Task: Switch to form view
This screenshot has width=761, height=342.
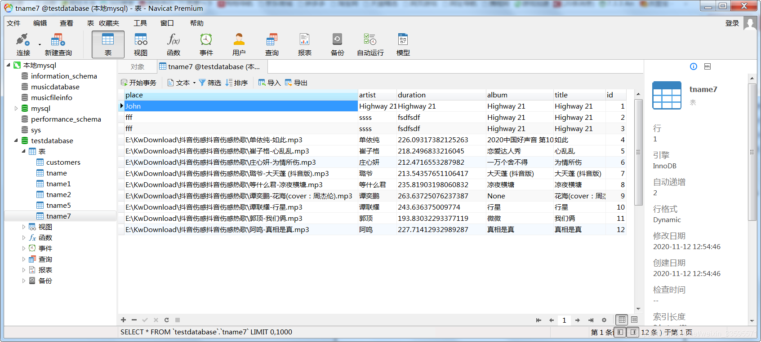Action: point(634,320)
